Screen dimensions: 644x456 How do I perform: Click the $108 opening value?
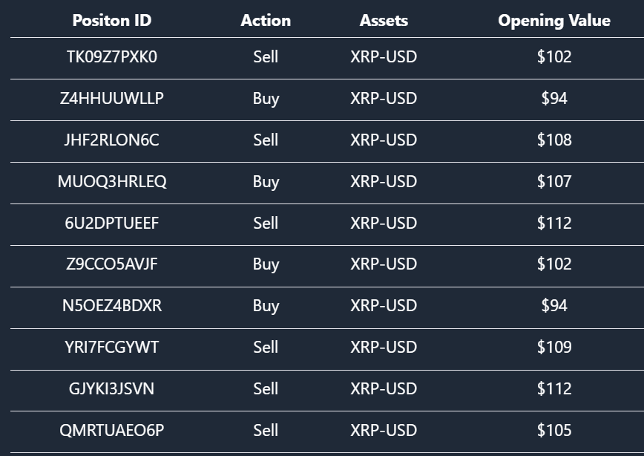pyautogui.click(x=554, y=140)
